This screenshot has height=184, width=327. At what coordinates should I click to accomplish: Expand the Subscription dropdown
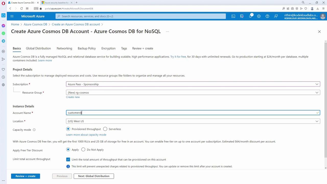193,84
